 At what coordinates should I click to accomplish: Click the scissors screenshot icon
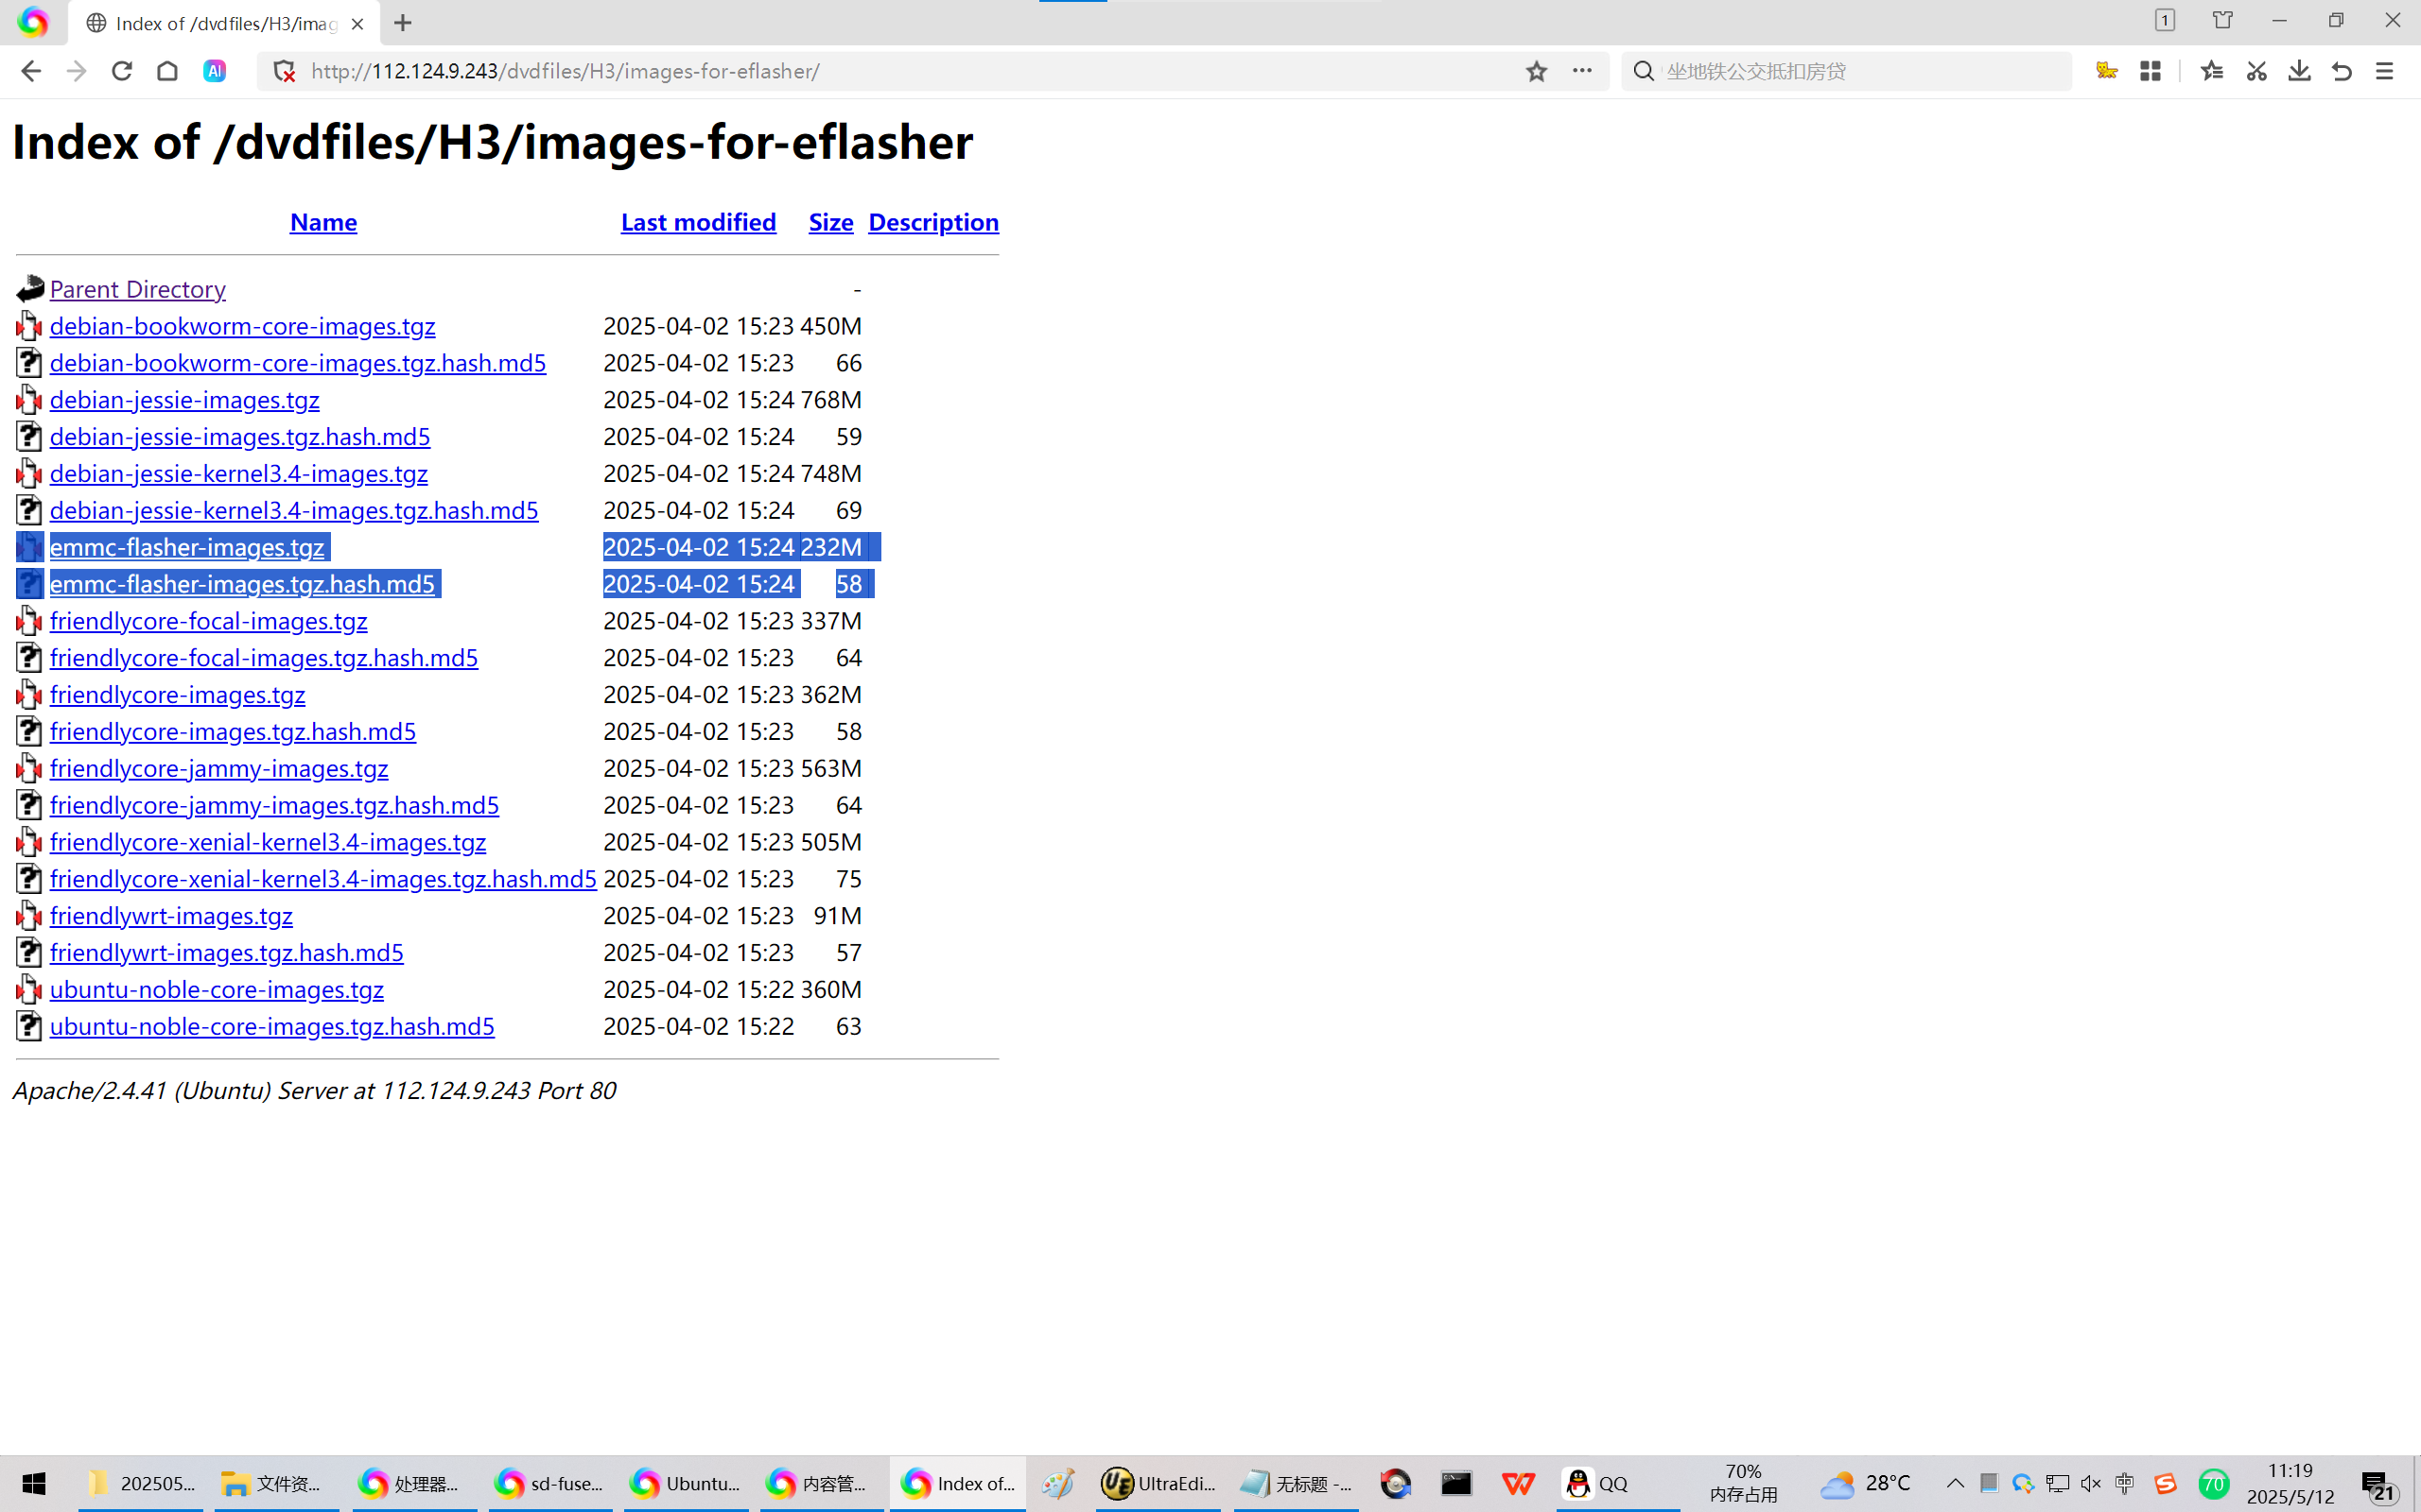coord(2256,71)
